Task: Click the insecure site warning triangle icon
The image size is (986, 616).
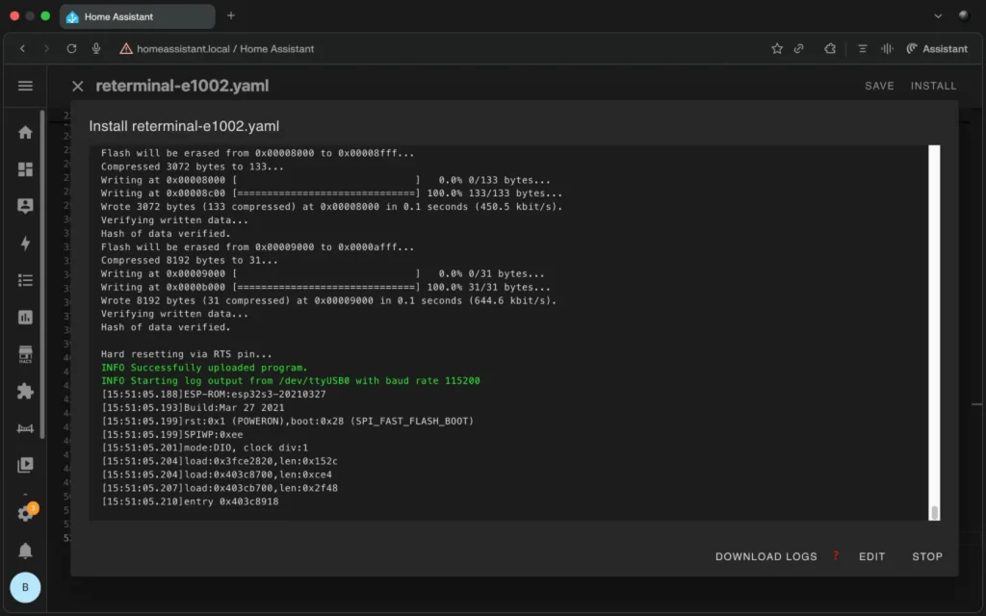Action: [126, 48]
